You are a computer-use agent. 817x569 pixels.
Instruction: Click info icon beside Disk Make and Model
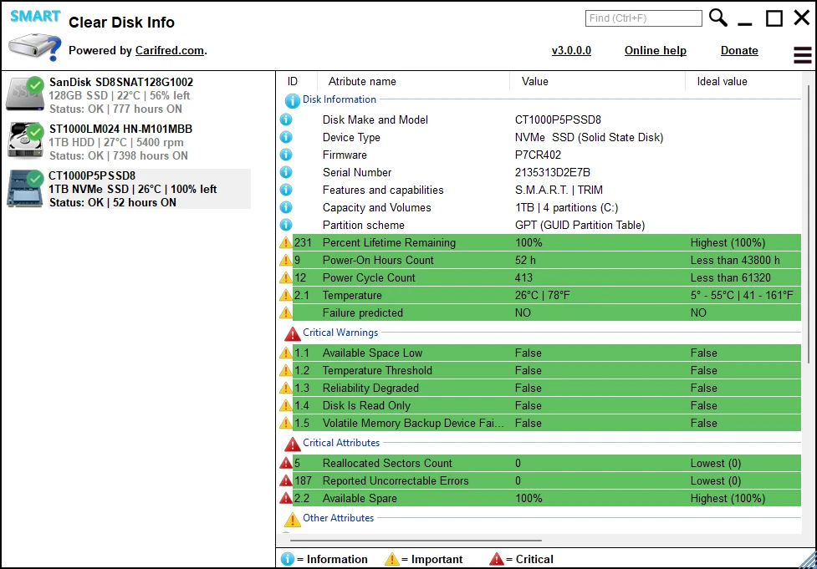286,119
